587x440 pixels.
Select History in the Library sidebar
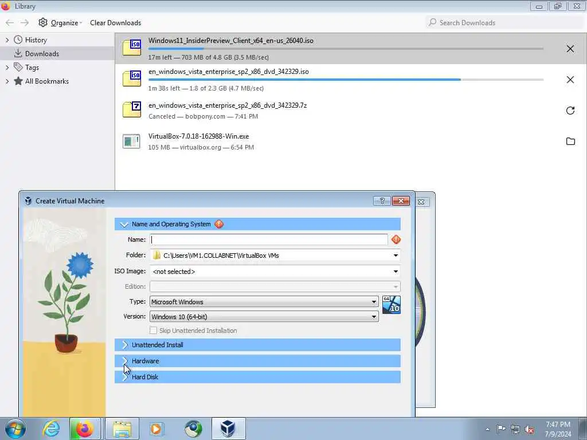tap(36, 40)
